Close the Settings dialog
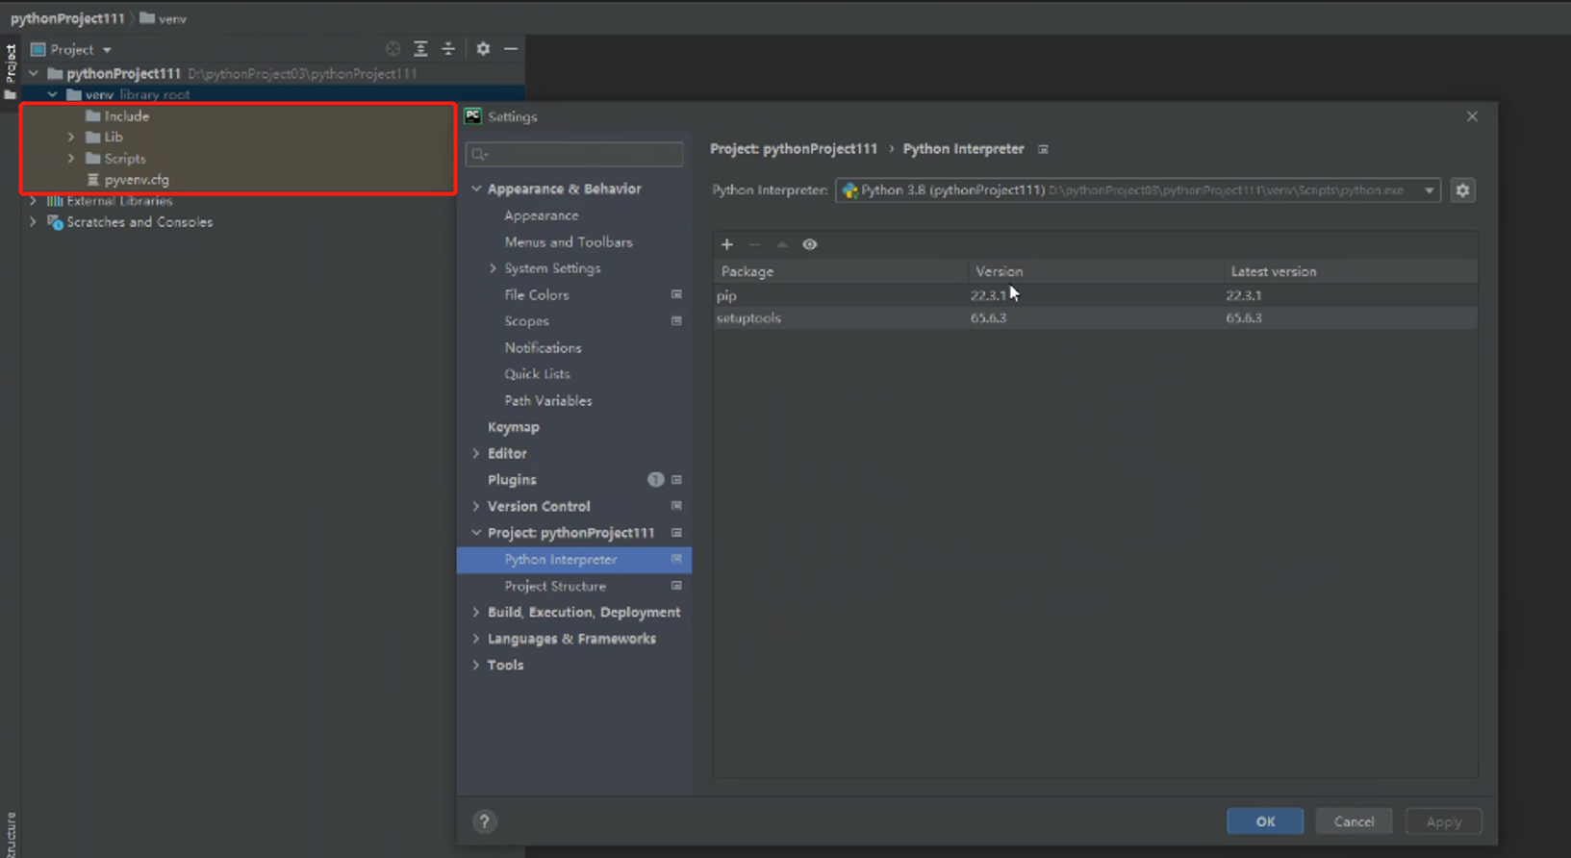1571x858 pixels. coord(1472,116)
